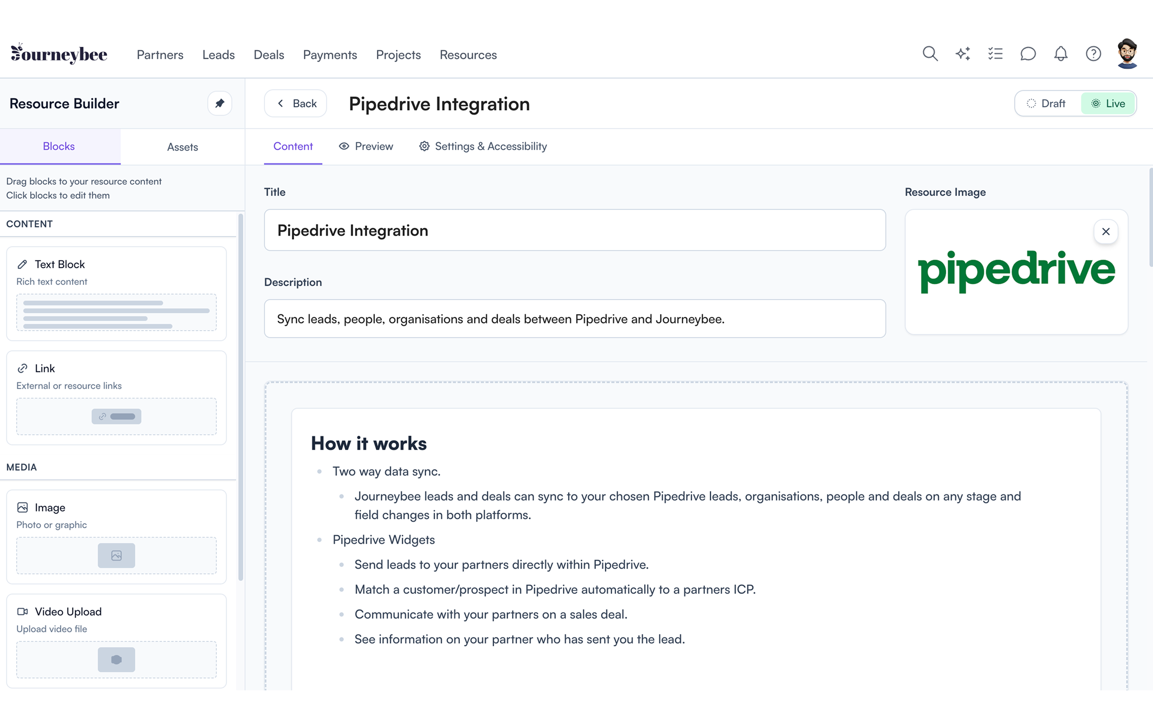Click the AI sparkle assistant icon
This screenshot has width=1153, height=721.
point(962,54)
